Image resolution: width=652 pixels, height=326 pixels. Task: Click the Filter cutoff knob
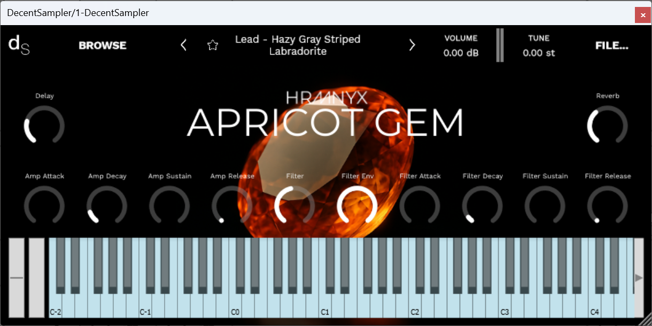pos(294,206)
